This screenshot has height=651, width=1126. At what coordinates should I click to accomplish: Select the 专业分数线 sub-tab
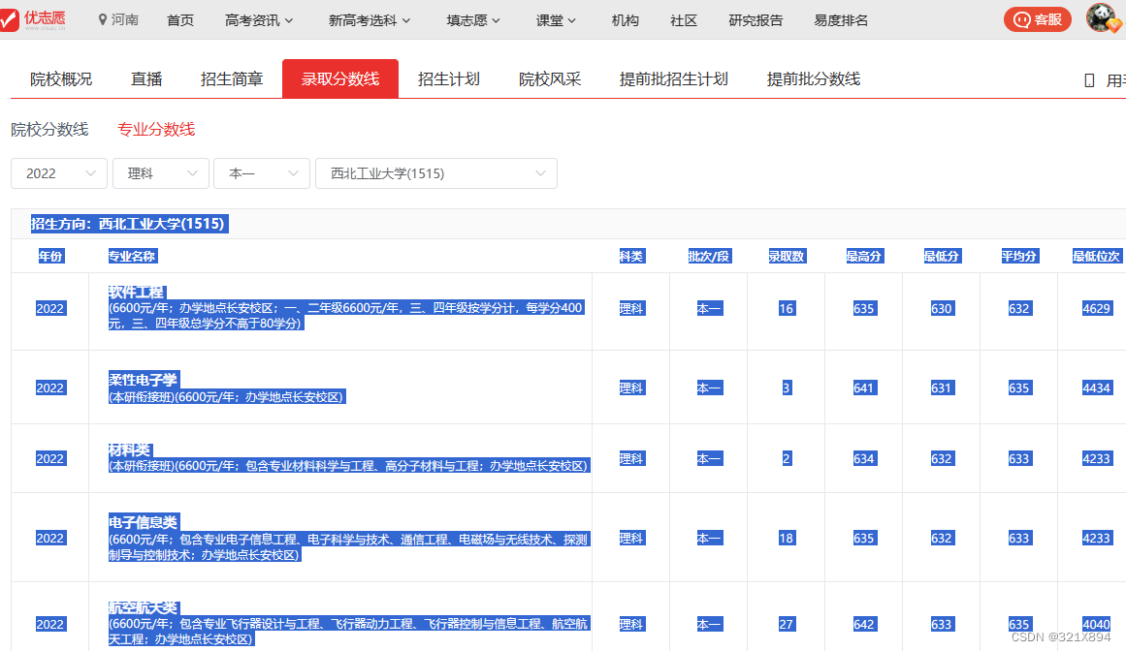coord(156,130)
